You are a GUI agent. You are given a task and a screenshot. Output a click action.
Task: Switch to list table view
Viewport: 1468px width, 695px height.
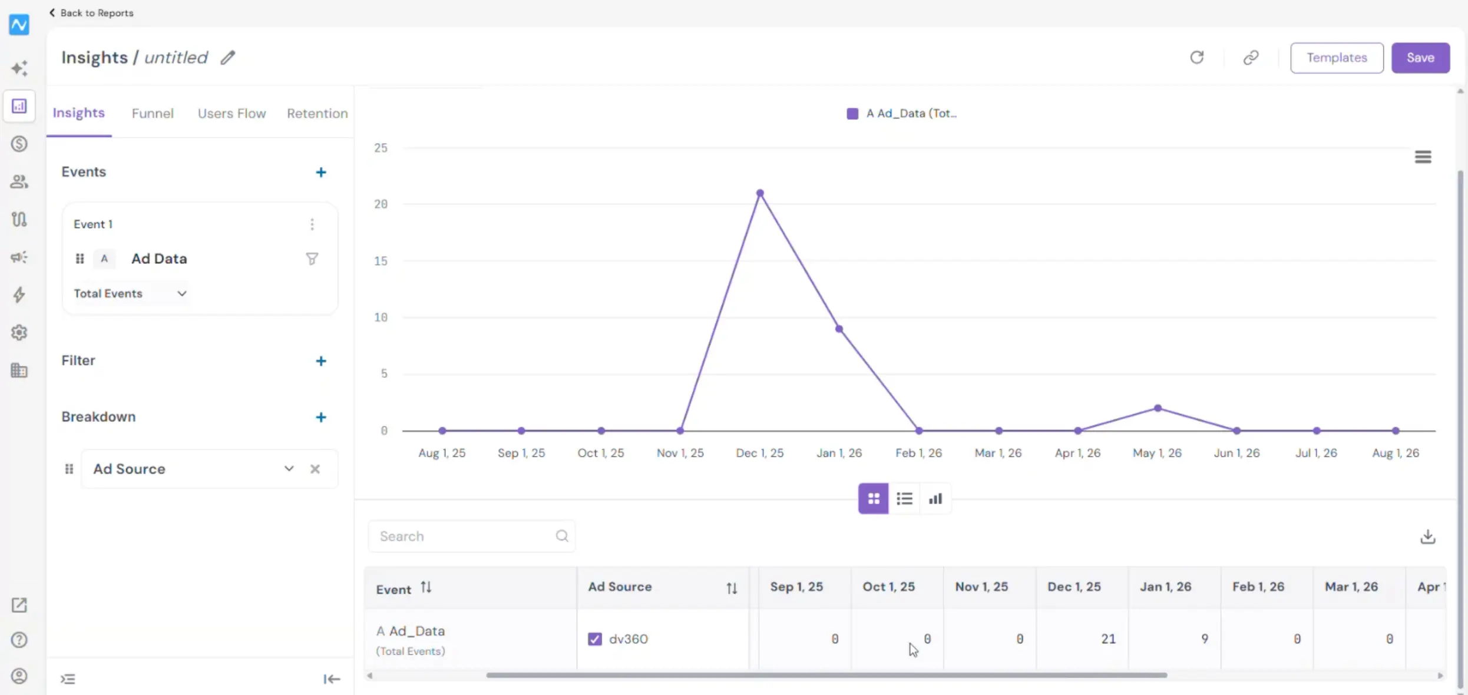click(904, 499)
